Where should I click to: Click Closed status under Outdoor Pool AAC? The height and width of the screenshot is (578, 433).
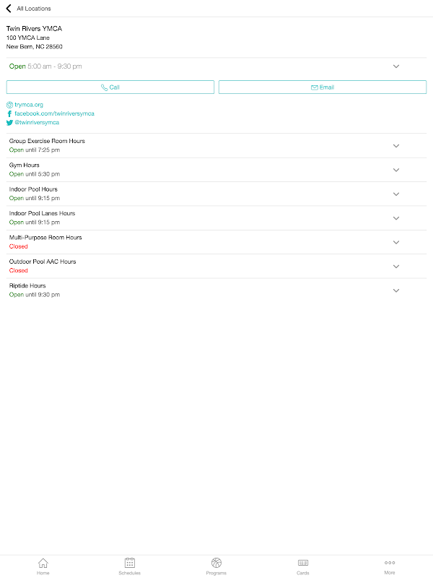(19, 270)
